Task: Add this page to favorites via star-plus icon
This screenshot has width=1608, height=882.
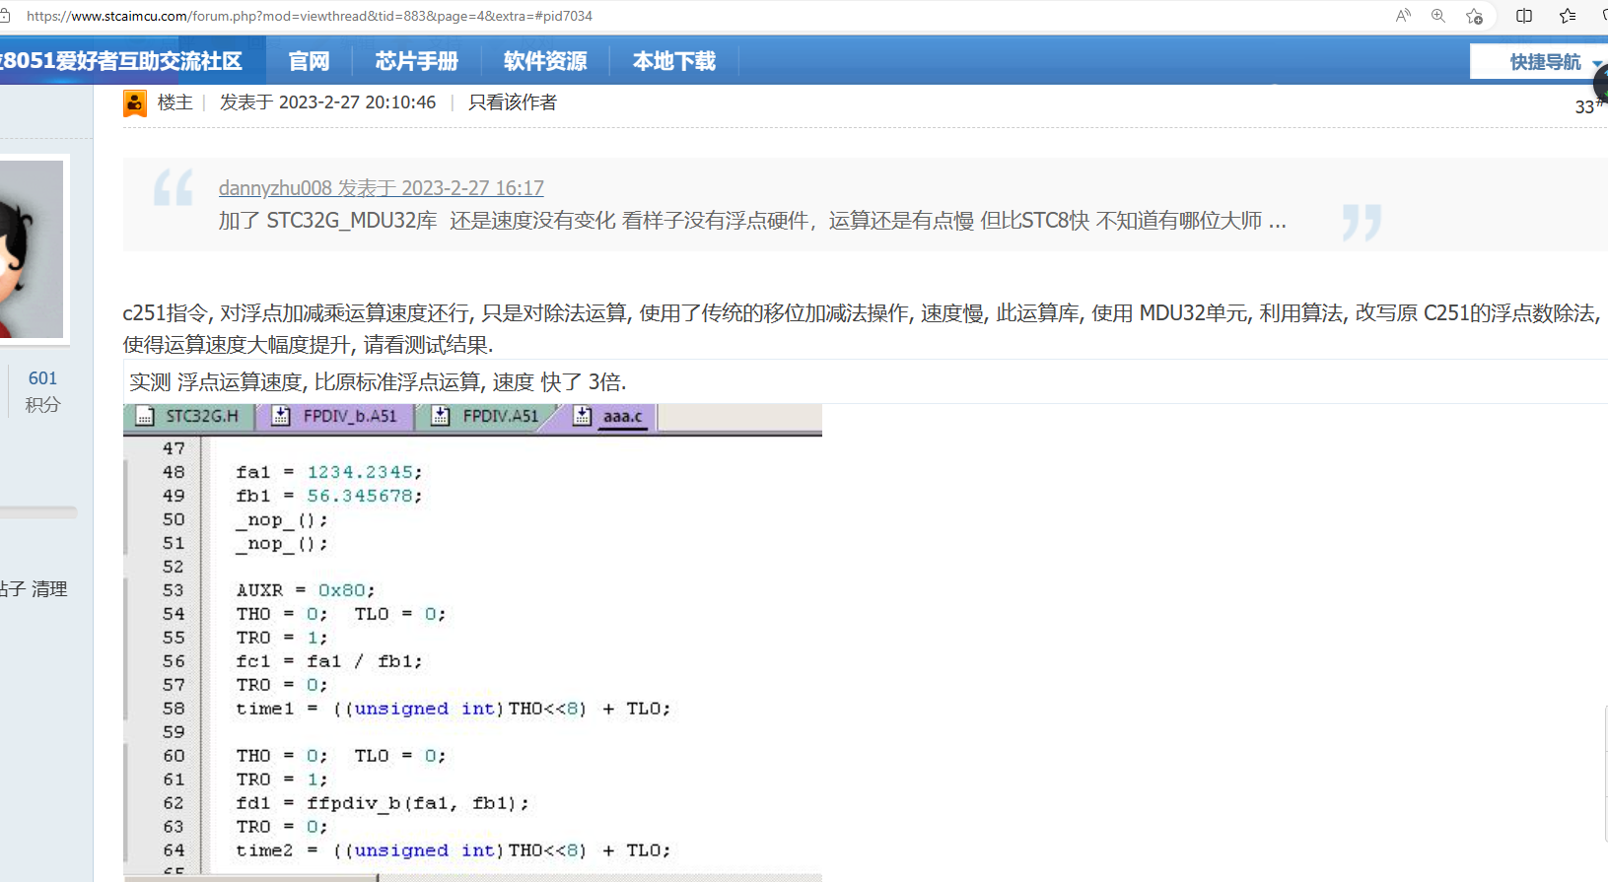Action: coord(1474,16)
